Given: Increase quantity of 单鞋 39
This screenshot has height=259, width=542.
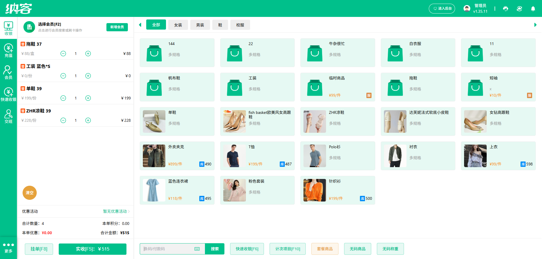Looking at the screenshot, I should (88, 98).
